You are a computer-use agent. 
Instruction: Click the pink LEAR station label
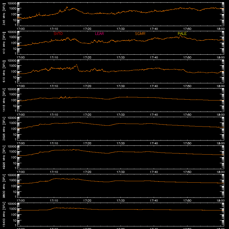99,33
